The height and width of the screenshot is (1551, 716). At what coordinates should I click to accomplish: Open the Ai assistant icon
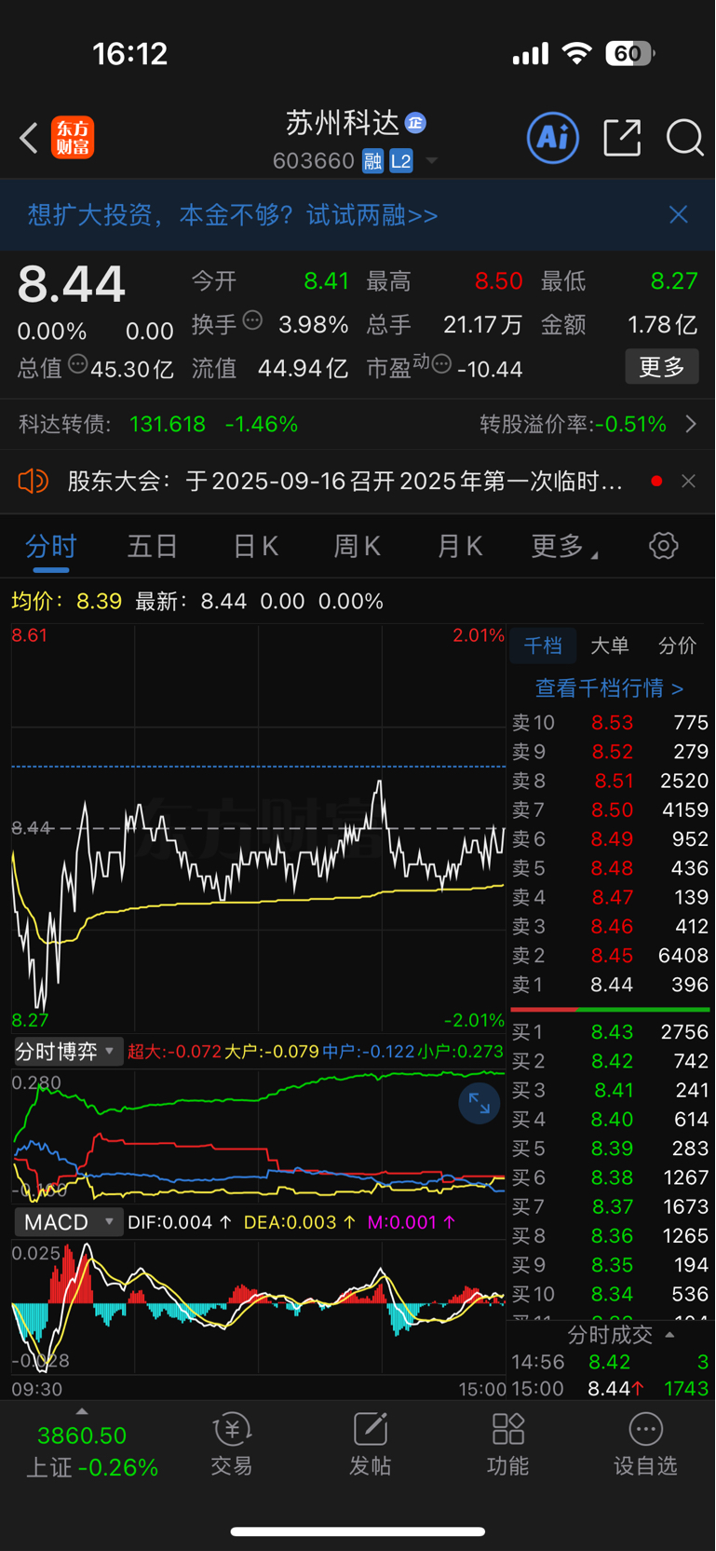click(553, 138)
